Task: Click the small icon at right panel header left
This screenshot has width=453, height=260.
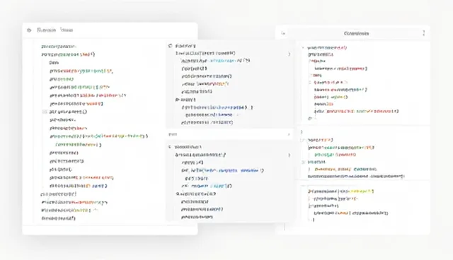Action: pyautogui.click(x=283, y=33)
